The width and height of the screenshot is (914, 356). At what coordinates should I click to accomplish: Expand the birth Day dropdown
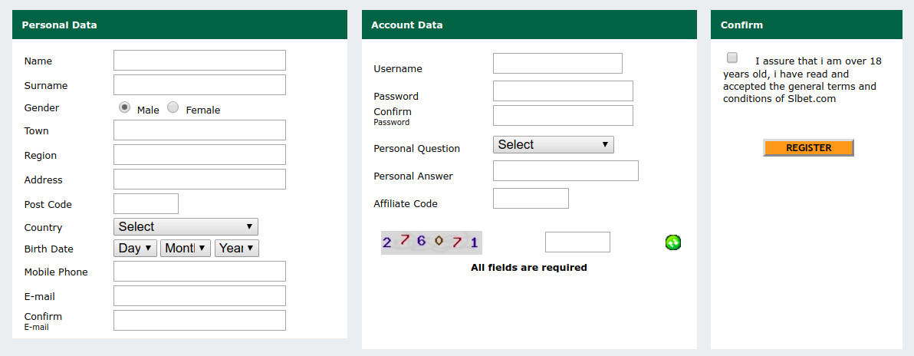coord(135,248)
